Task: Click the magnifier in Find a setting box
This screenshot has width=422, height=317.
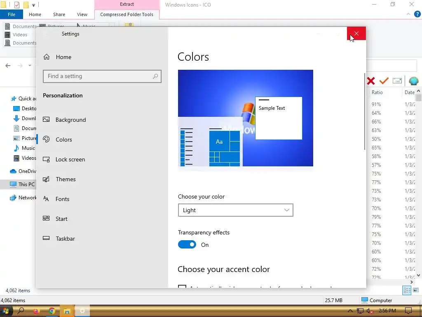Action: point(155,76)
